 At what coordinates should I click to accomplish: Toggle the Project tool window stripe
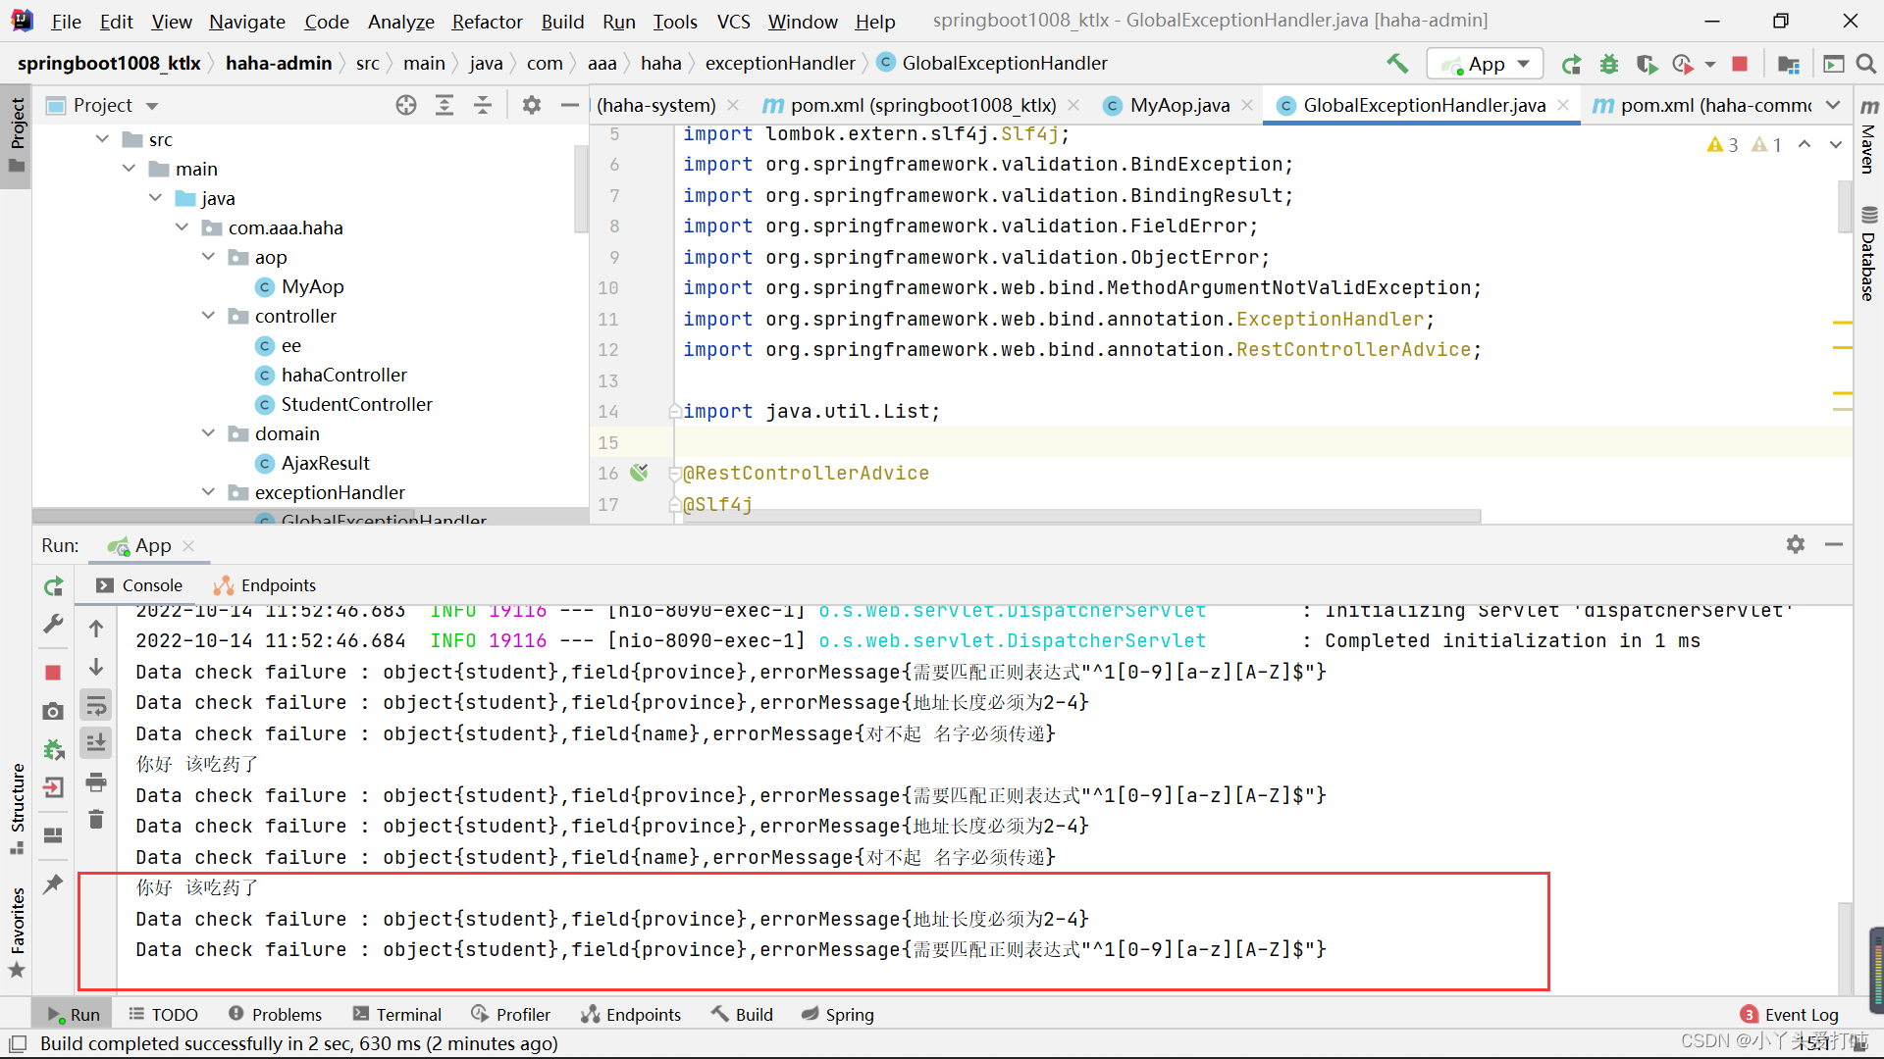pos(17,136)
